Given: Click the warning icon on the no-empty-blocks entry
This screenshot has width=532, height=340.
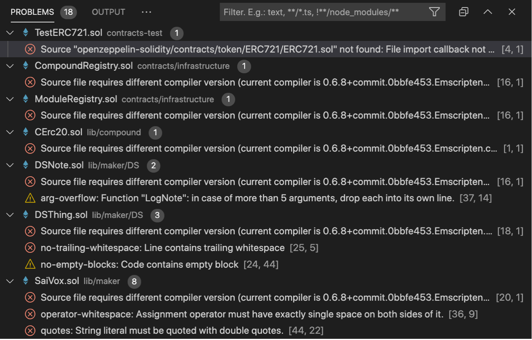Looking at the screenshot, I should click(x=30, y=264).
